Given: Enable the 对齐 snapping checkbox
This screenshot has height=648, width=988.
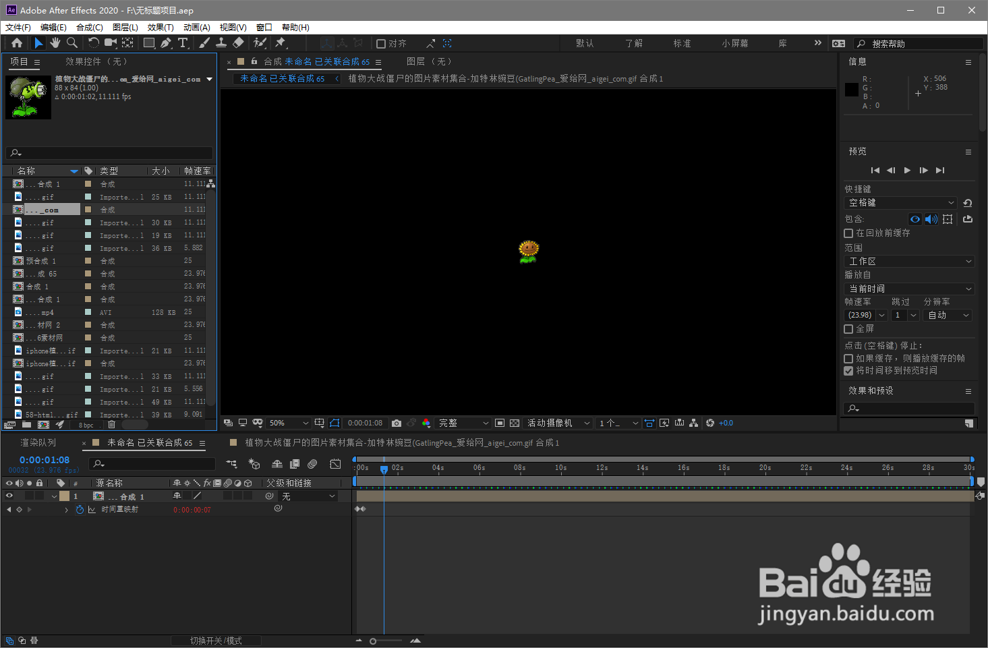Looking at the screenshot, I should 381,44.
